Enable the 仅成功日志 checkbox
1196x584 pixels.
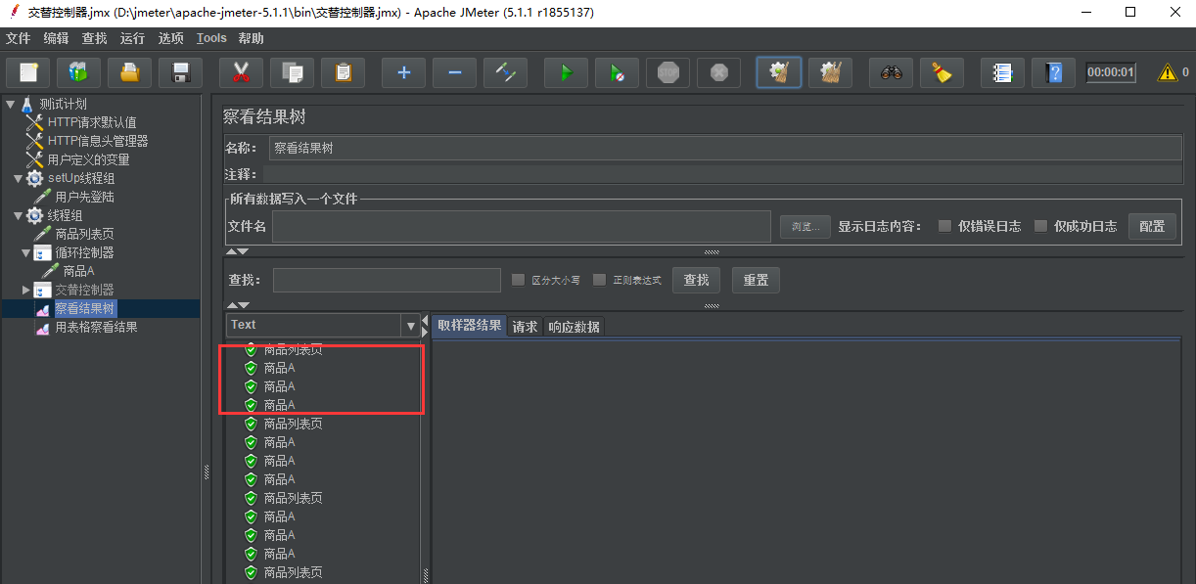tap(1040, 226)
